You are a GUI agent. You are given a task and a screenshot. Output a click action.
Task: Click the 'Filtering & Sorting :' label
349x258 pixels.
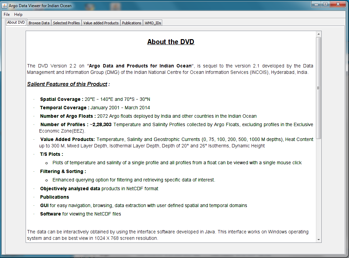(x=63, y=171)
